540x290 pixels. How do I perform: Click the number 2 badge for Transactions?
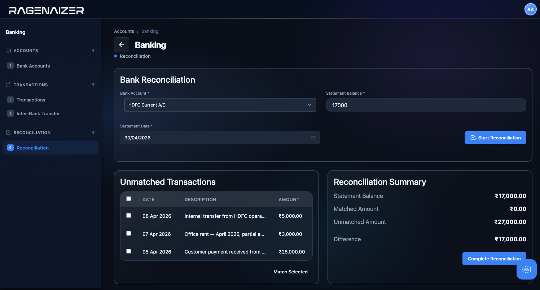click(x=10, y=100)
